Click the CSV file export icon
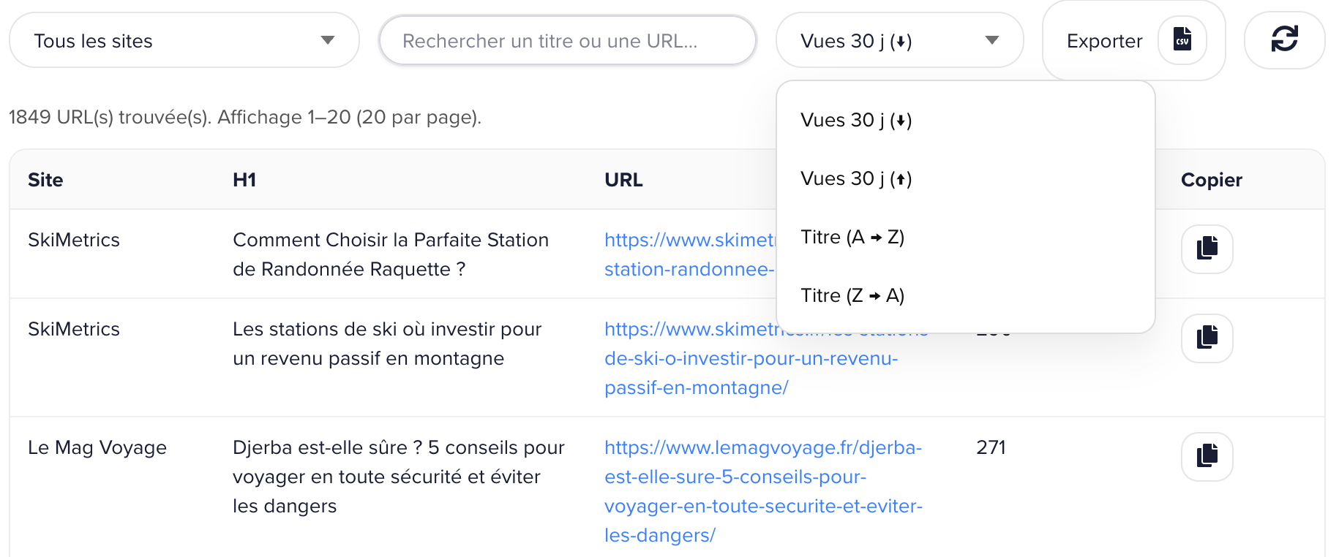This screenshot has width=1339, height=557. 1182,39
